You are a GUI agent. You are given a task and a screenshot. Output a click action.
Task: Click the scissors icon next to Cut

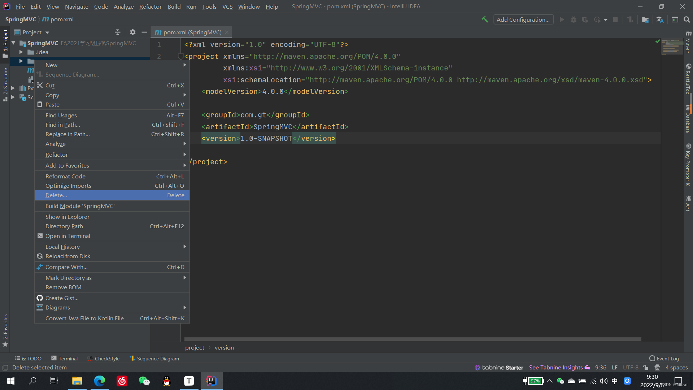40,85
